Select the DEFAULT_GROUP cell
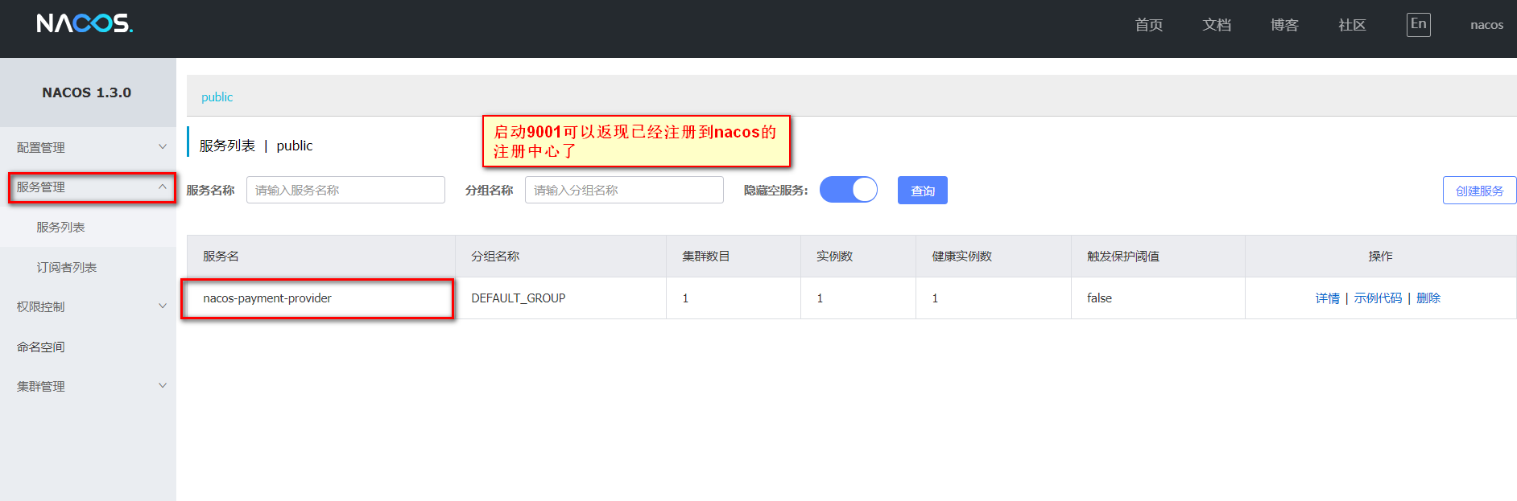Image resolution: width=1517 pixels, height=501 pixels. click(x=561, y=298)
